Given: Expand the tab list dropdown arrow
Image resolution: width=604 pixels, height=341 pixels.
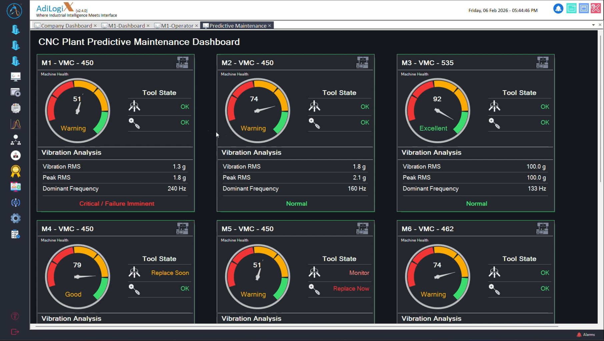Looking at the screenshot, I should (593, 25).
